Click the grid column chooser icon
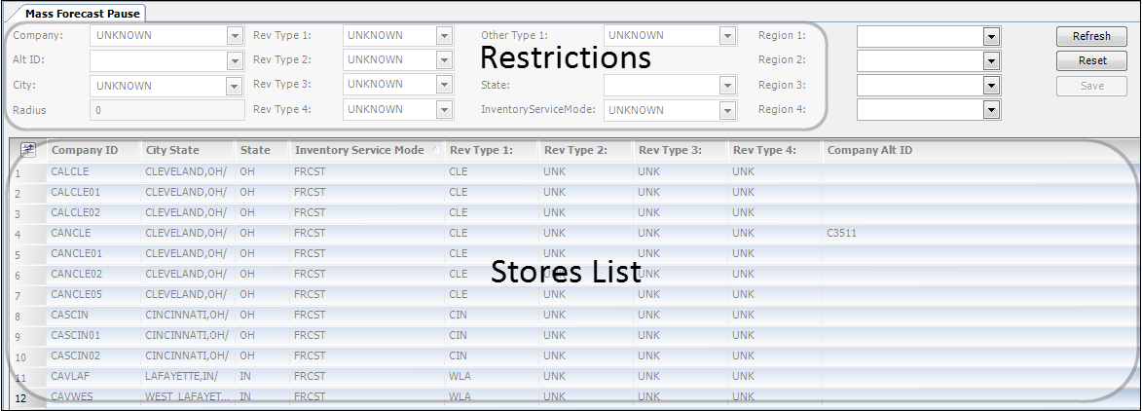The width and height of the screenshot is (1142, 411). pos(28,150)
